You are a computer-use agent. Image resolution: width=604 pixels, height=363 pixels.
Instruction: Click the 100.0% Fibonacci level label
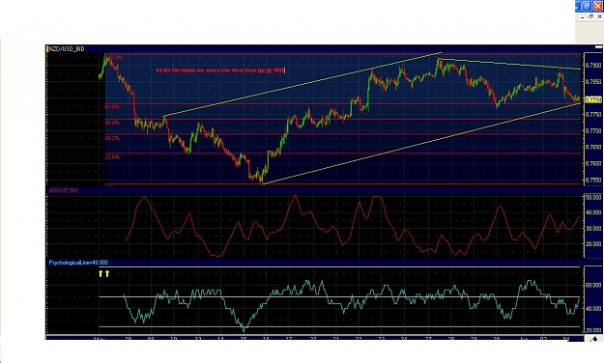point(114,58)
